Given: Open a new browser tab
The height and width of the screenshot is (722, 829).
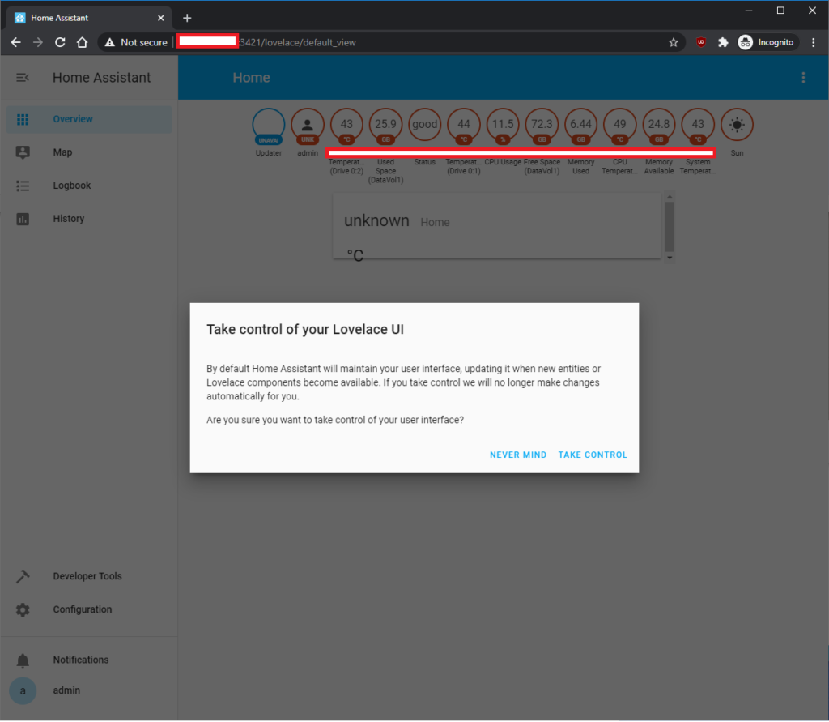Looking at the screenshot, I should click(187, 18).
